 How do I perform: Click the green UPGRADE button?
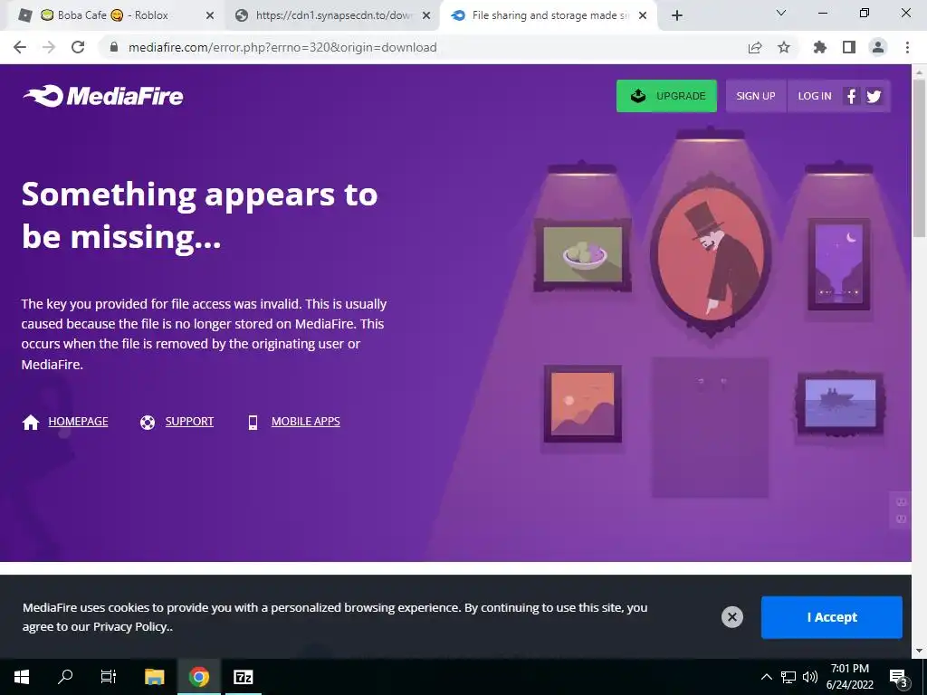pyautogui.click(x=666, y=96)
